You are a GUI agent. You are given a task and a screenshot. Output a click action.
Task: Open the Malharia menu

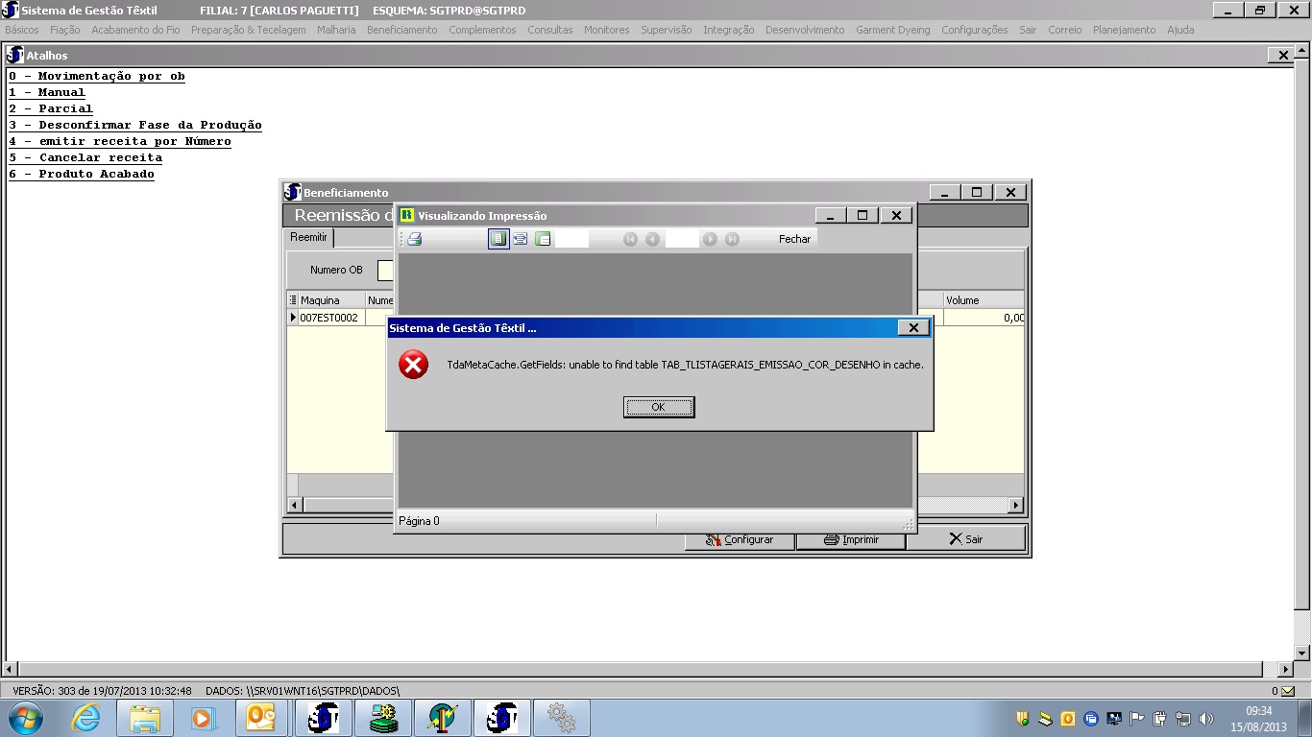pyautogui.click(x=336, y=30)
